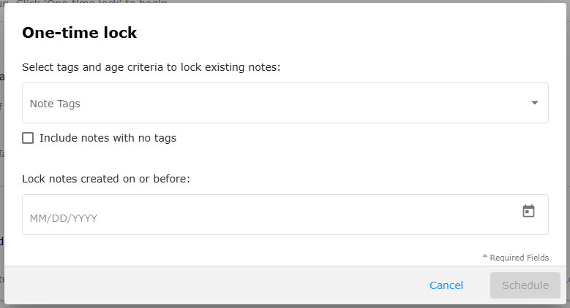Expand the Note Tags dropdown arrow
This screenshot has height=308, width=570.
[x=534, y=103]
